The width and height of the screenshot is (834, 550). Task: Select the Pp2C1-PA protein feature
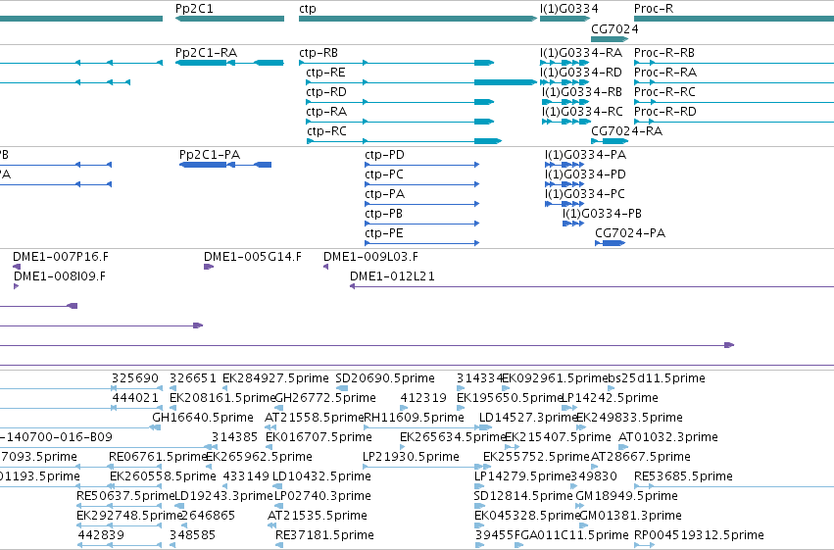225,165
